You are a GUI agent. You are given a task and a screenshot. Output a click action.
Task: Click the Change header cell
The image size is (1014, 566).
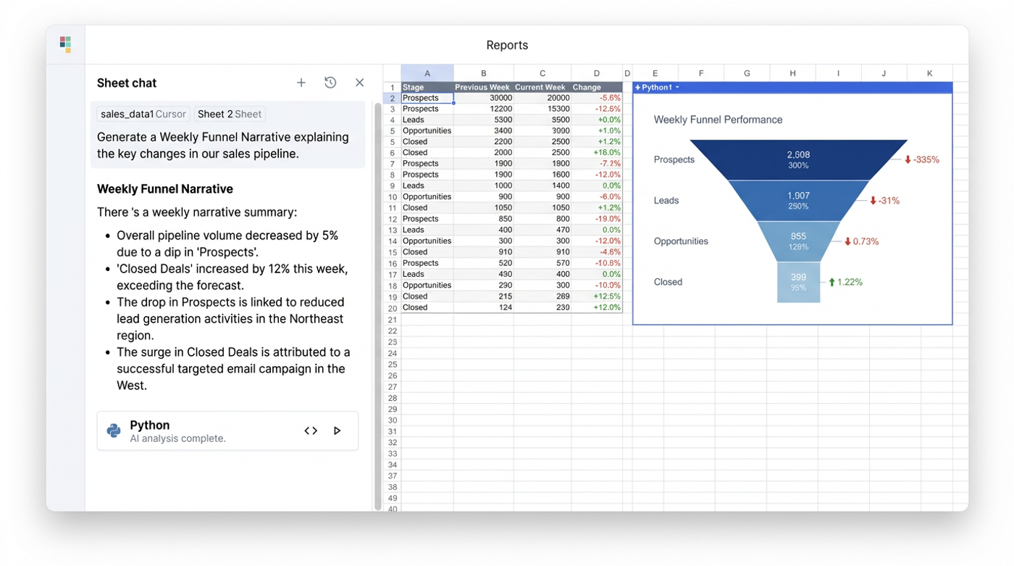coord(597,88)
